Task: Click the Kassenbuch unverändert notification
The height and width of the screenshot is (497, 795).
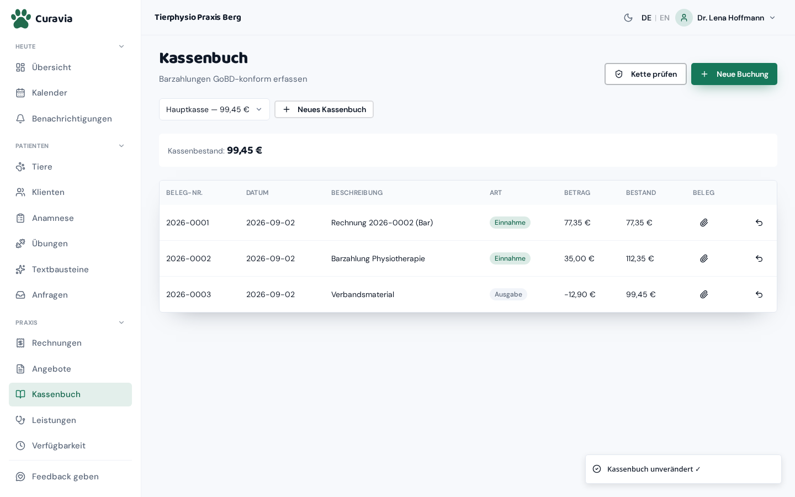Action: 683,469
